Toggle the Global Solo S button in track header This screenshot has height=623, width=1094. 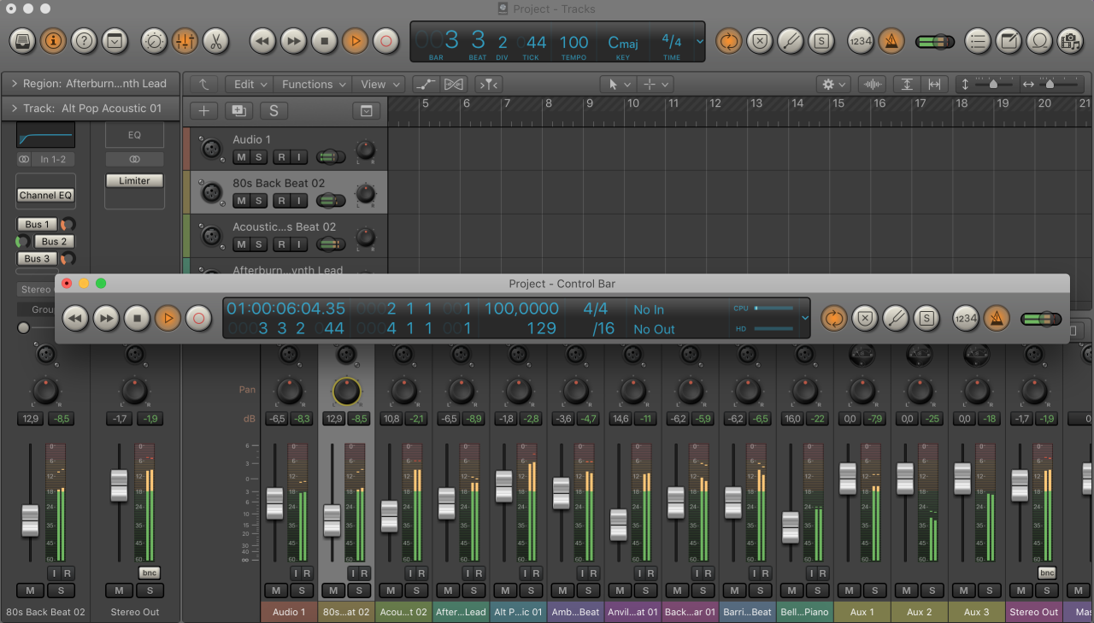pyautogui.click(x=273, y=110)
